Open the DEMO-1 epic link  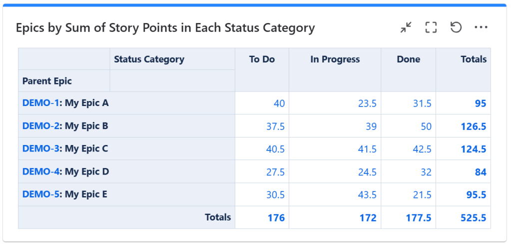[39, 103]
